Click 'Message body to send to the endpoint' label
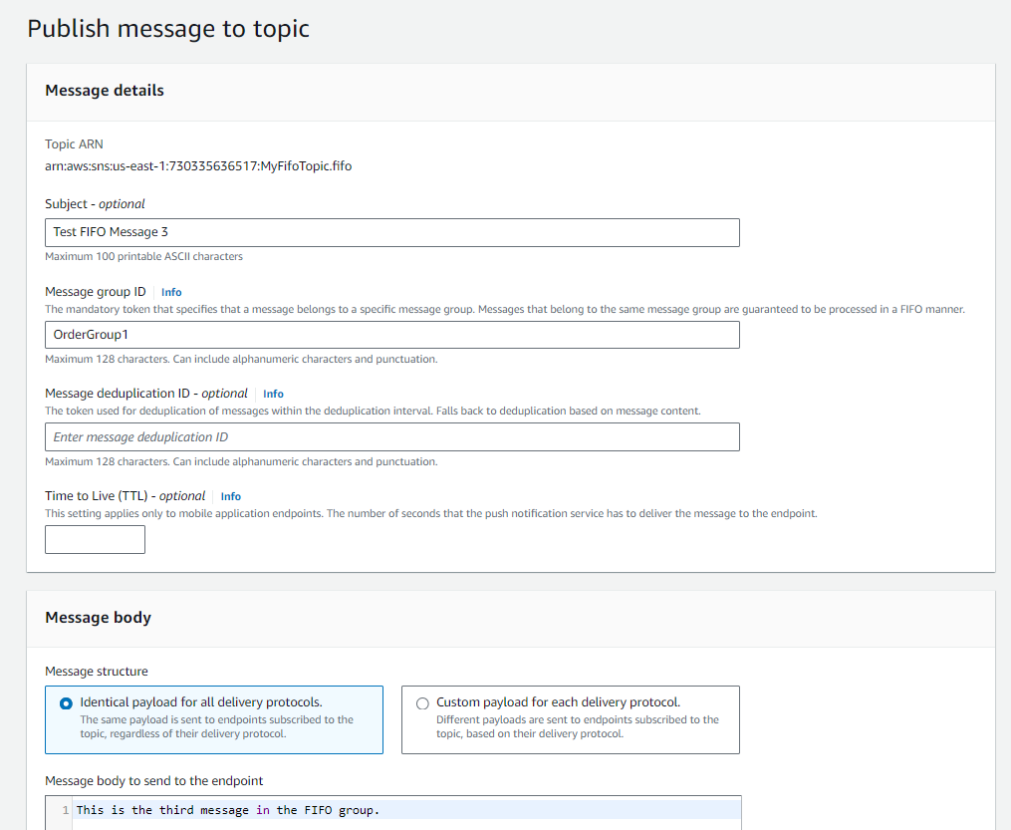Image resolution: width=1011 pixels, height=830 pixels. 153,780
